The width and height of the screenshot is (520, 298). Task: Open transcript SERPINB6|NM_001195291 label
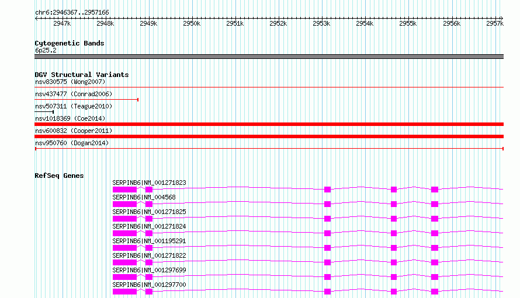pyautogui.click(x=149, y=241)
